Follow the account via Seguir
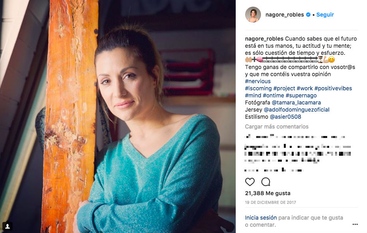The image size is (367, 233). tap(325, 15)
